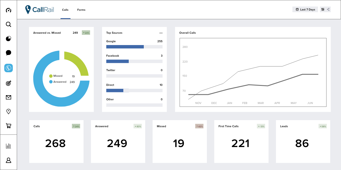The width and height of the screenshot is (341, 170).
Task: Select the map pin location icon
Action: coord(9,111)
